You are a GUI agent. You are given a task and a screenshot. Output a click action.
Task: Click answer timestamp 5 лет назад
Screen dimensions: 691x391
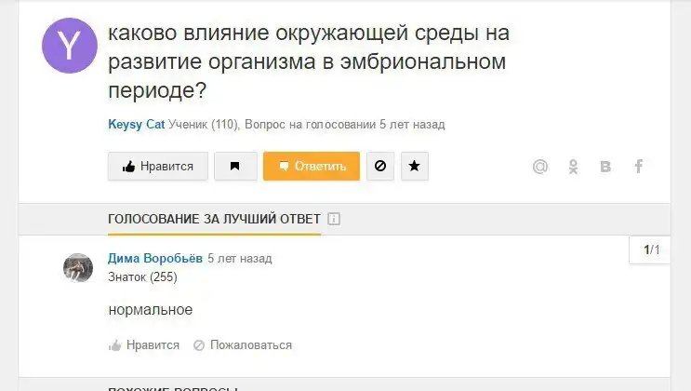[x=240, y=258]
